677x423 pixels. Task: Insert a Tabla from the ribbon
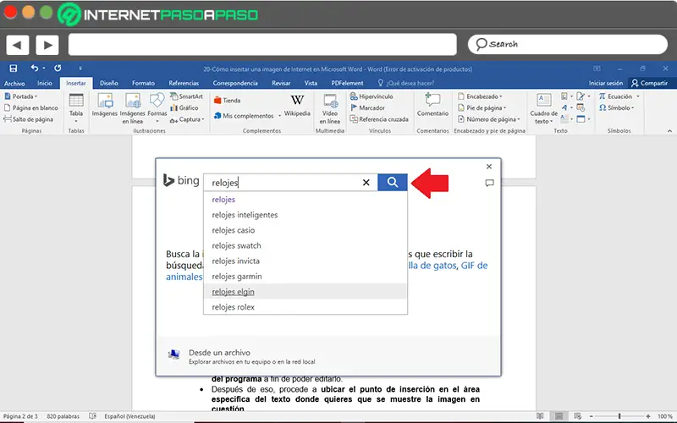pos(76,108)
